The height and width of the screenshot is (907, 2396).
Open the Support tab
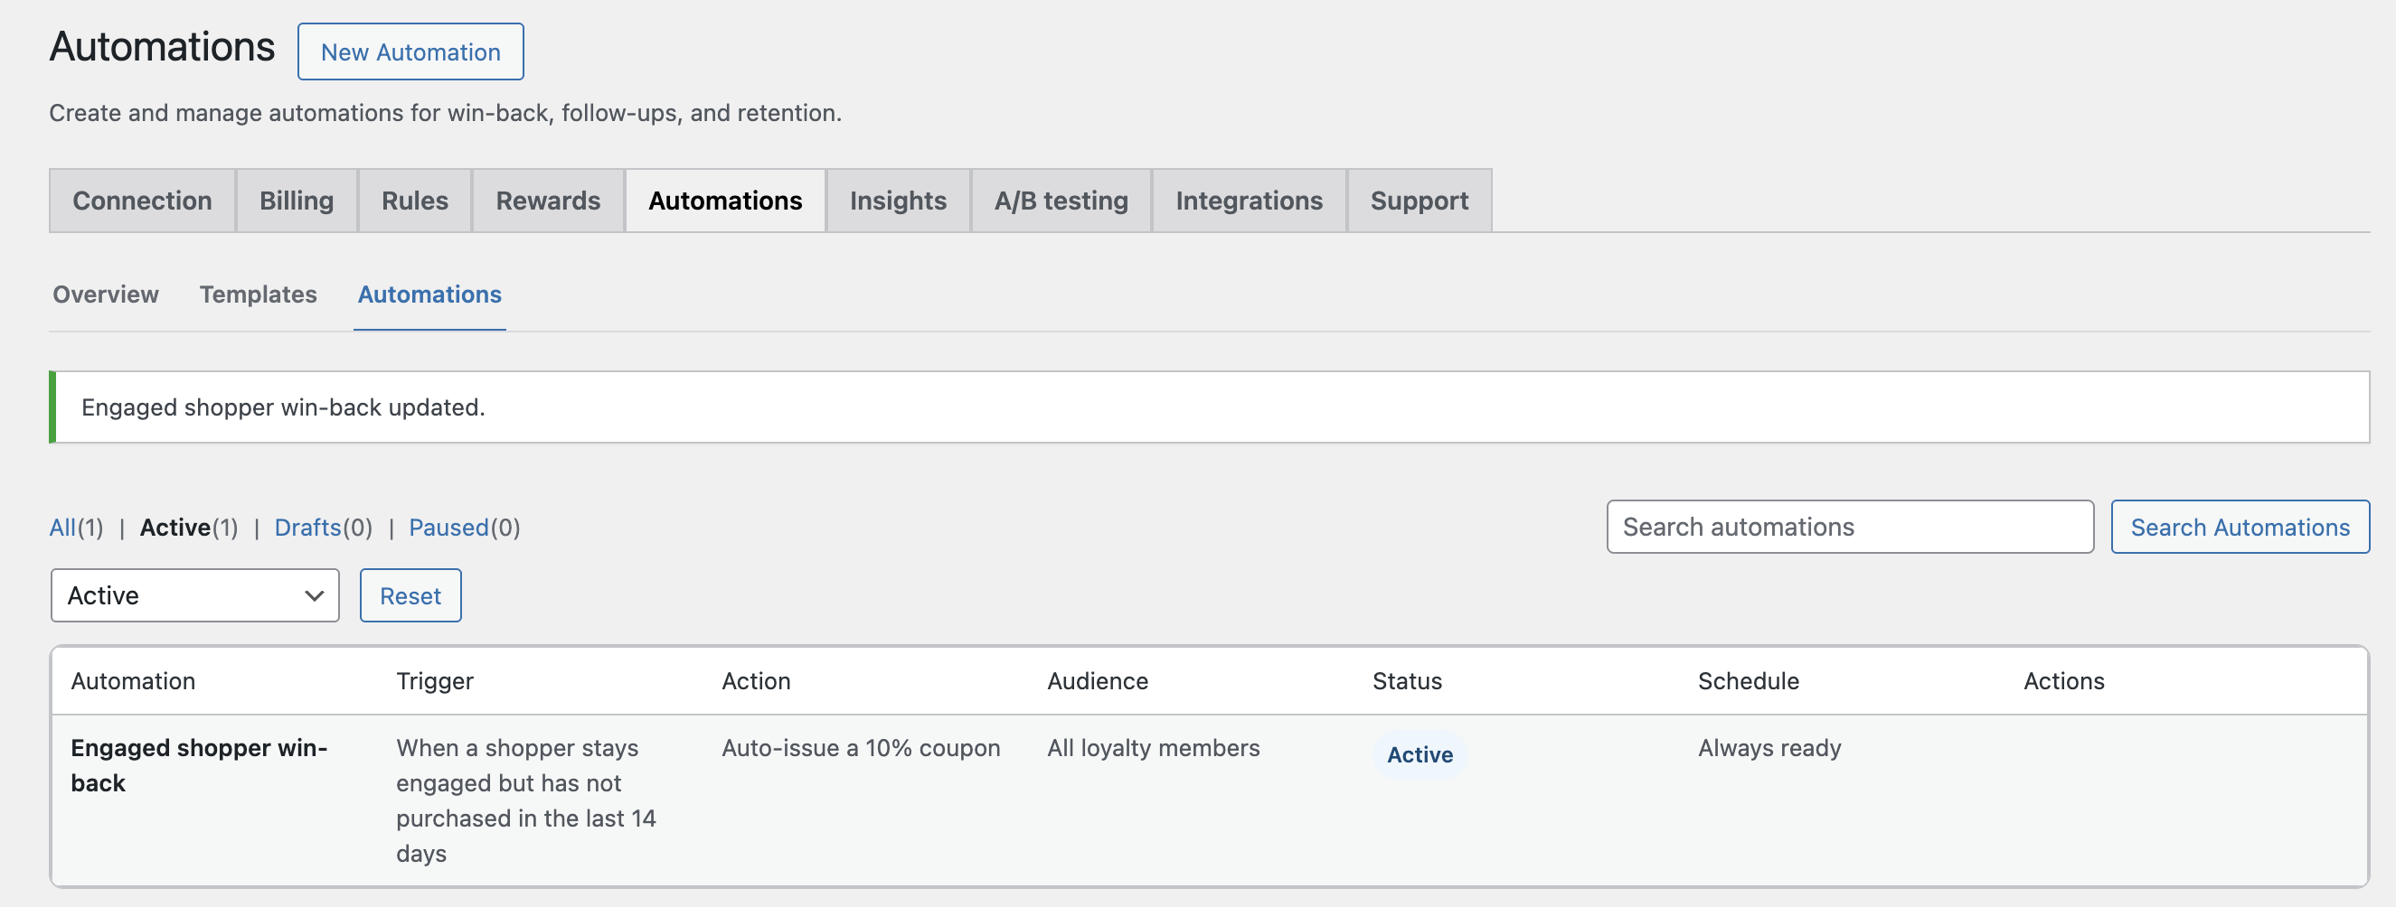(1420, 201)
